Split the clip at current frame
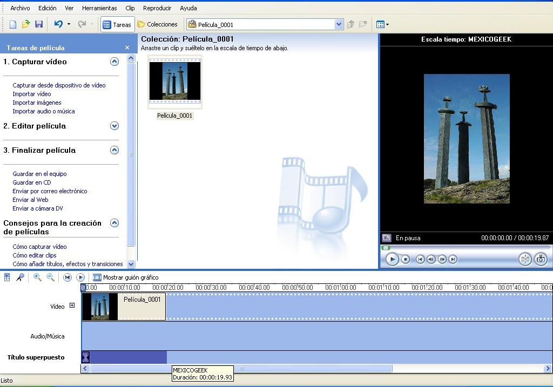Image resolution: width=553 pixels, height=387 pixels. click(x=525, y=260)
